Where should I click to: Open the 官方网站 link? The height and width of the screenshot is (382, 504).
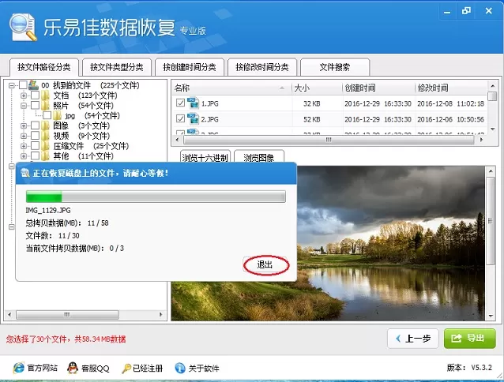click(42, 368)
